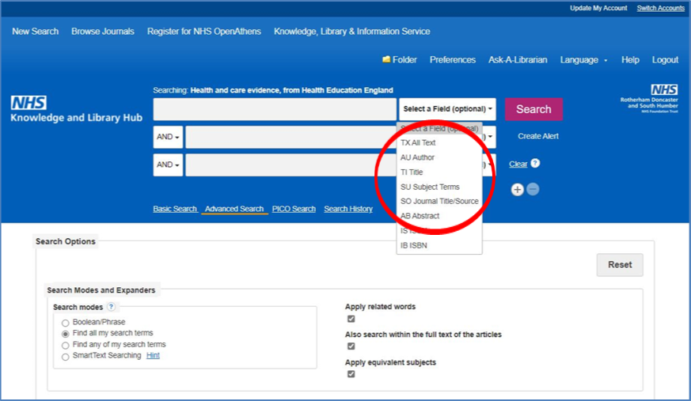
Task: Open Knowledge, Library & Information Service link
Action: (352, 32)
